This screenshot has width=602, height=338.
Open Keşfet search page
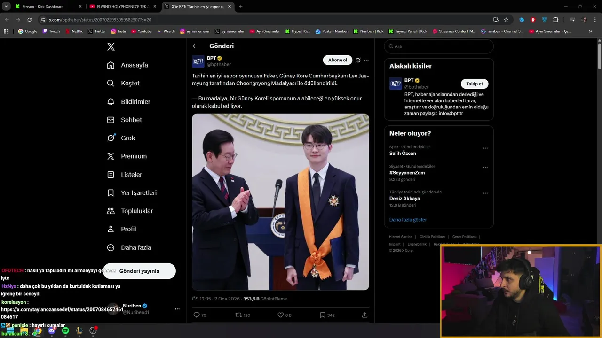(123, 83)
